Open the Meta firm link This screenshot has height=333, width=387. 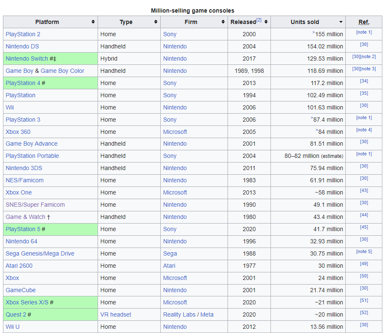(x=207, y=314)
